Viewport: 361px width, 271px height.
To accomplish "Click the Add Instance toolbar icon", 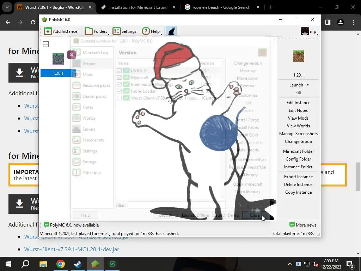I will click(61, 31).
